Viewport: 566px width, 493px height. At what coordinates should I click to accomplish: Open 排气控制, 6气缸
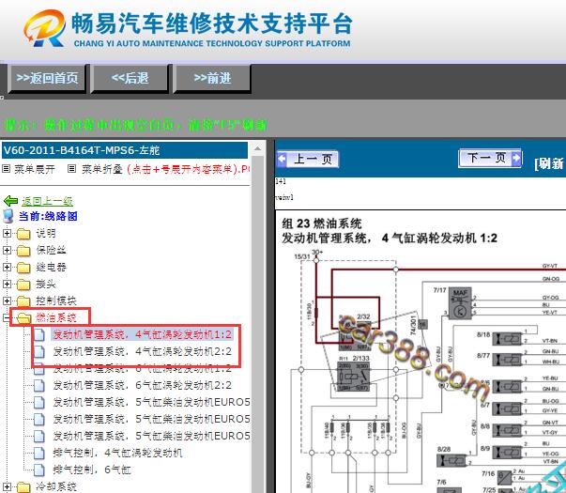click(x=92, y=470)
